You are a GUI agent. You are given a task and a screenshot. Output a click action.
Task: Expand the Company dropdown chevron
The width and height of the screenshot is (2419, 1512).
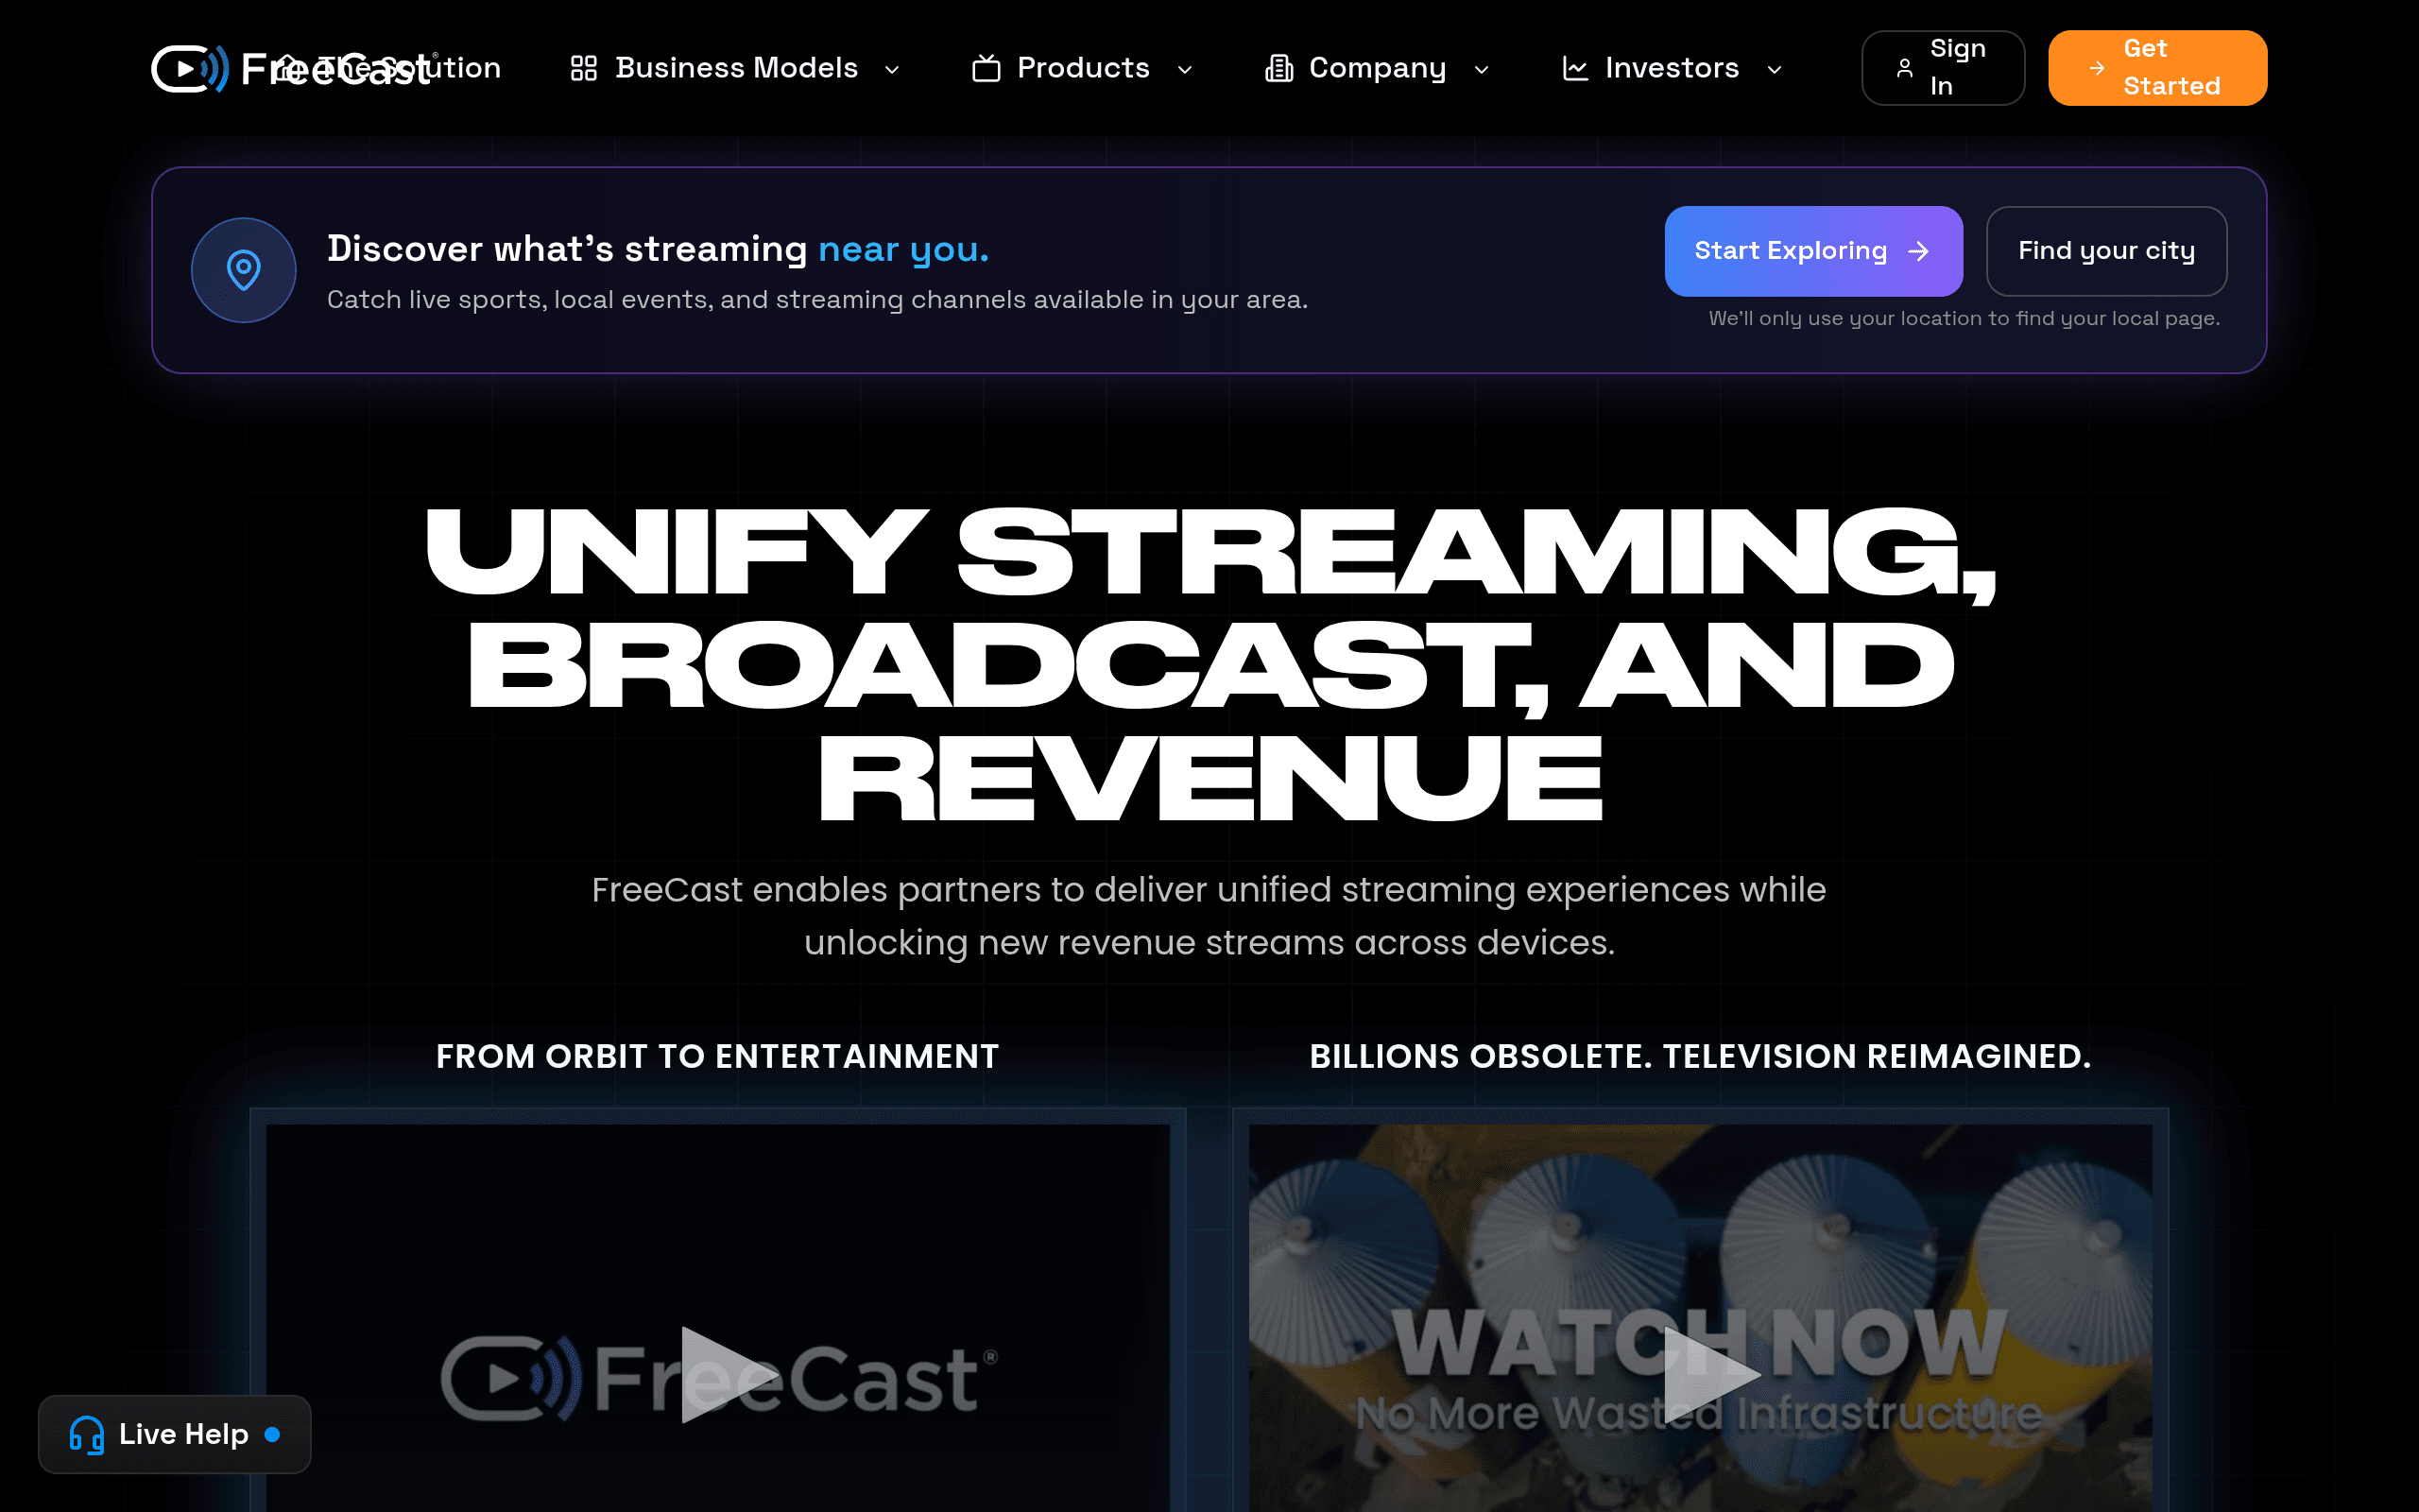pos(1482,69)
